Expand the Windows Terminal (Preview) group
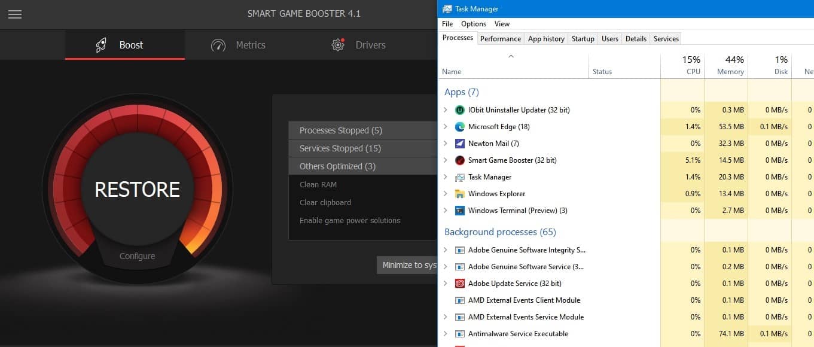The width and height of the screenshot is (814, 347). pos(445,211)
